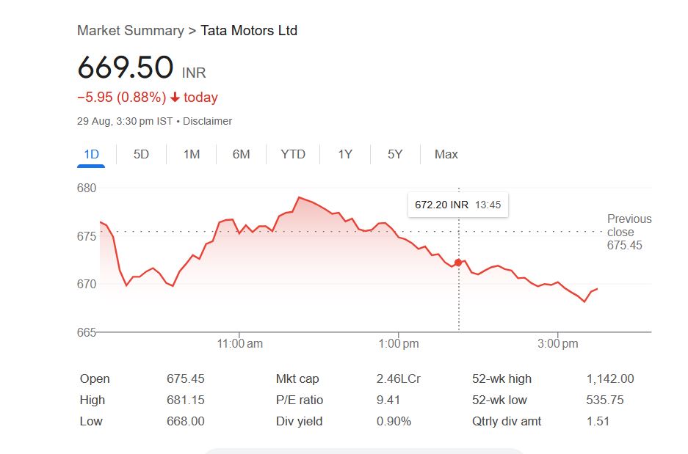Click the 672.20 INR price tooltip

point(457,205)
